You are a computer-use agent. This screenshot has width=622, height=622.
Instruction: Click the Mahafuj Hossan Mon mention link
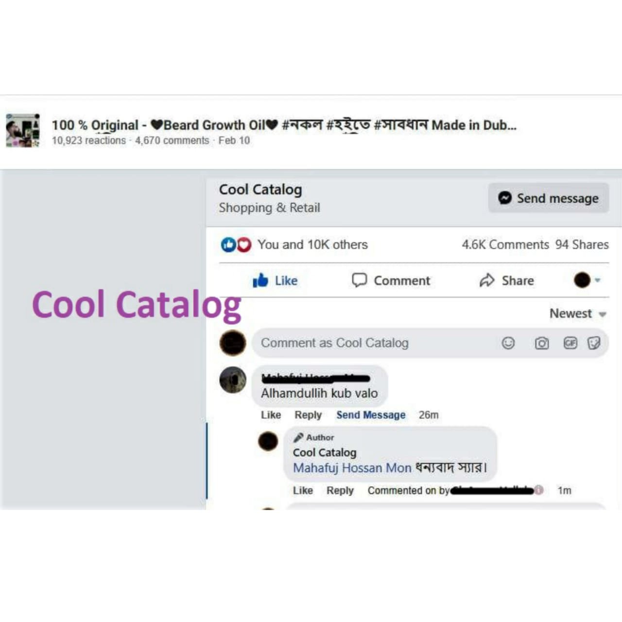[352, 468]
